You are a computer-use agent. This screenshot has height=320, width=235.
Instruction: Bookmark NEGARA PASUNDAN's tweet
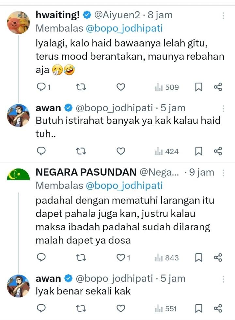[198, 258]
